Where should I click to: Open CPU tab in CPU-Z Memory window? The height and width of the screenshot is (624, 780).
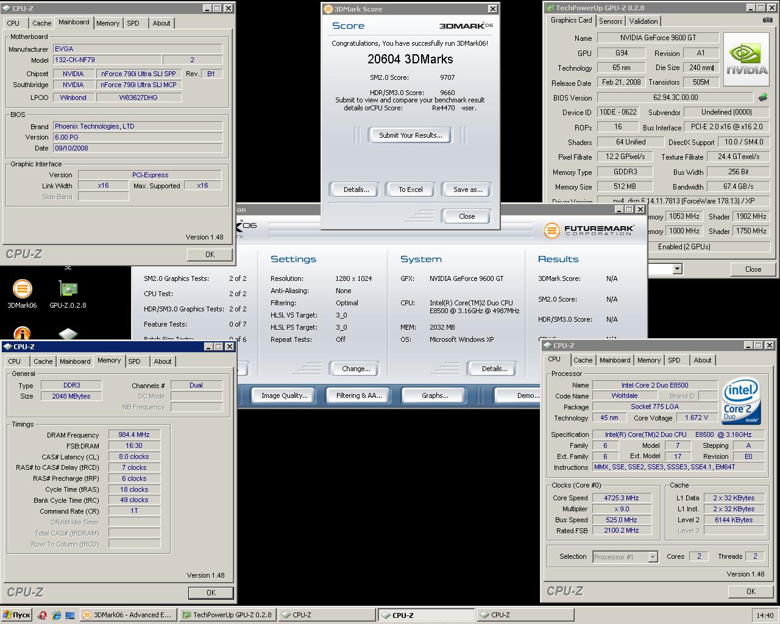[15, 361]
